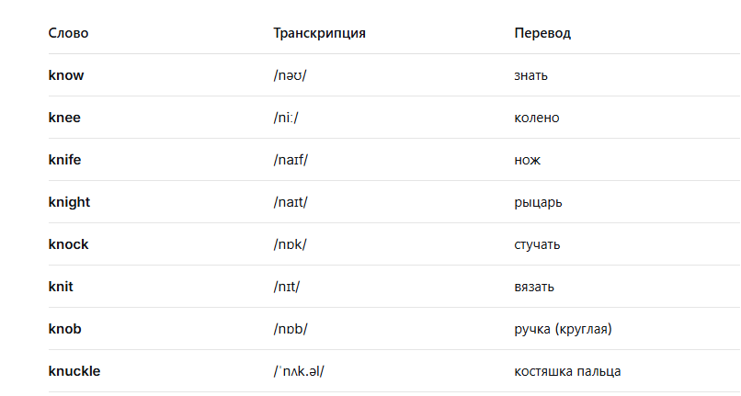Click the word 'knit'
Image resolution: width=741 pixels, height=396 pixels.
[x=61, y=287]
